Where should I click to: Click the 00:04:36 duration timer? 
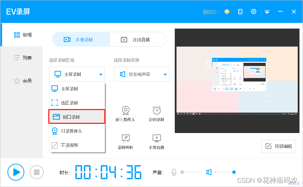pyautogui.click(x=108, y=172)
